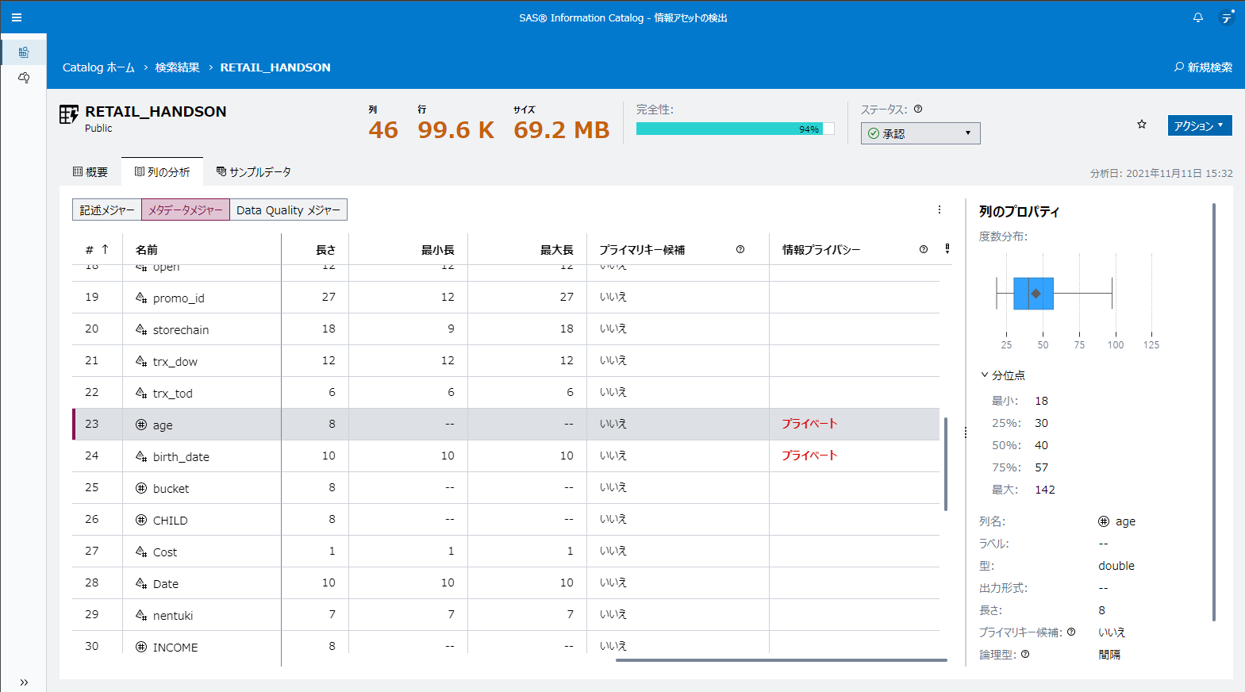Select the agents sidebar icon
The height and width of the screenshot is (692, 1245).
pos(24,78)
